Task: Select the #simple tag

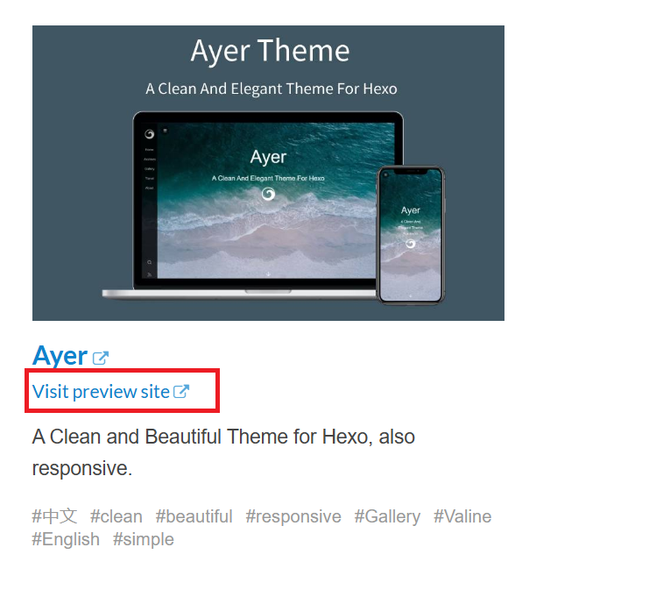Action: pyautogui.click(x=144, y=540)
